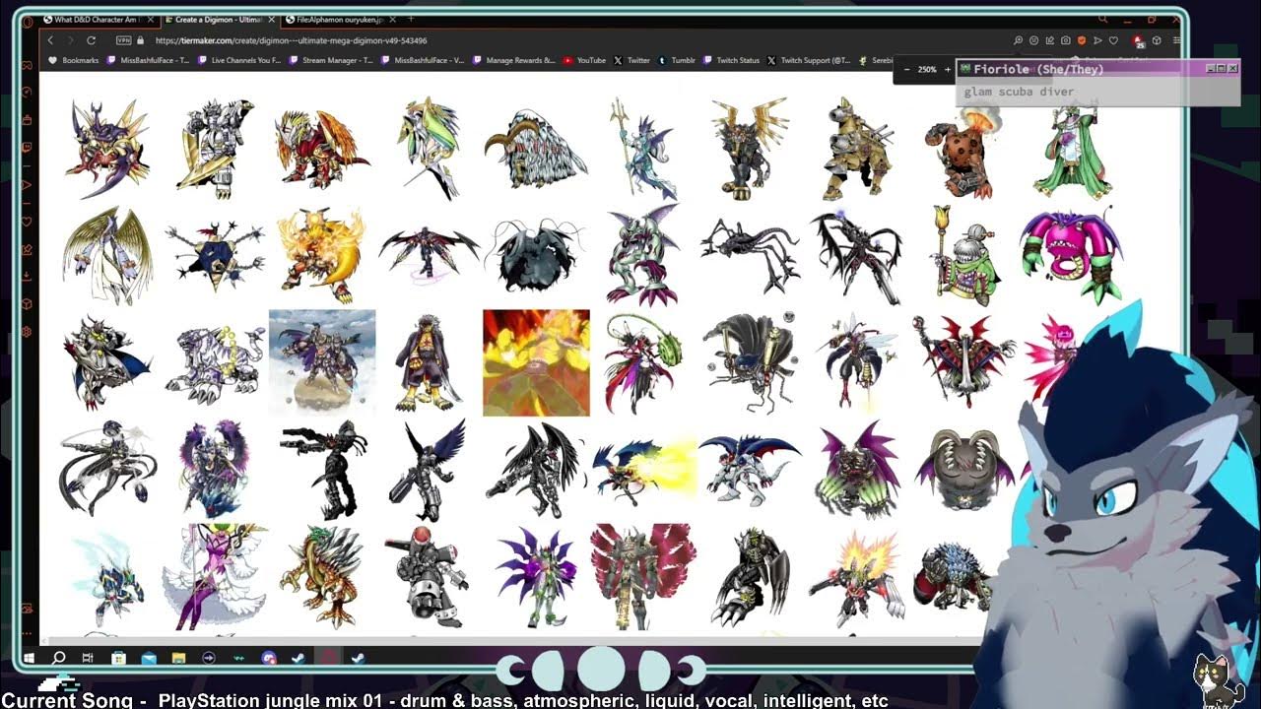
Task: Open the notification icon showing 25
Action: (1139, 41)
